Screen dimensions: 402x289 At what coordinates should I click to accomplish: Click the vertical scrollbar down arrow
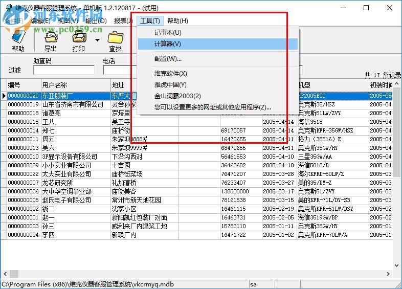click(x=396, y=265)
